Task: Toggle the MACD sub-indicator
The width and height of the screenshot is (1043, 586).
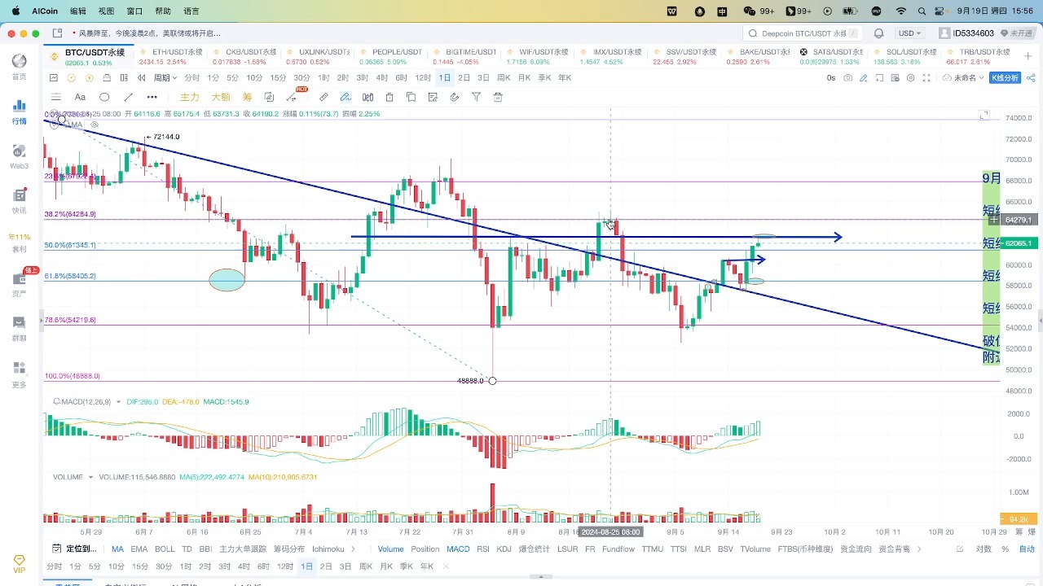Action: coord(458,549)
